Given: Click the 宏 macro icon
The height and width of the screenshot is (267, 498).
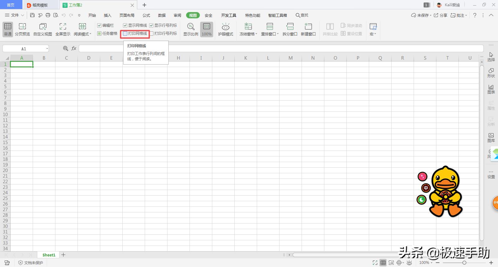Looking at the screenshot, I should pyautogui.click(x=373, y=26).
